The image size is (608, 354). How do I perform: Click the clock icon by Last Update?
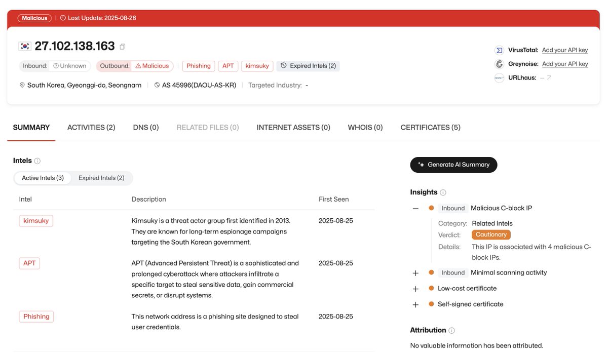pos(63,18)
